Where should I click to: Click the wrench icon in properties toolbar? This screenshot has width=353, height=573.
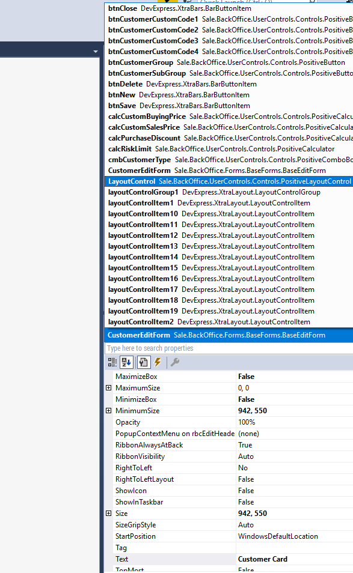175,362
